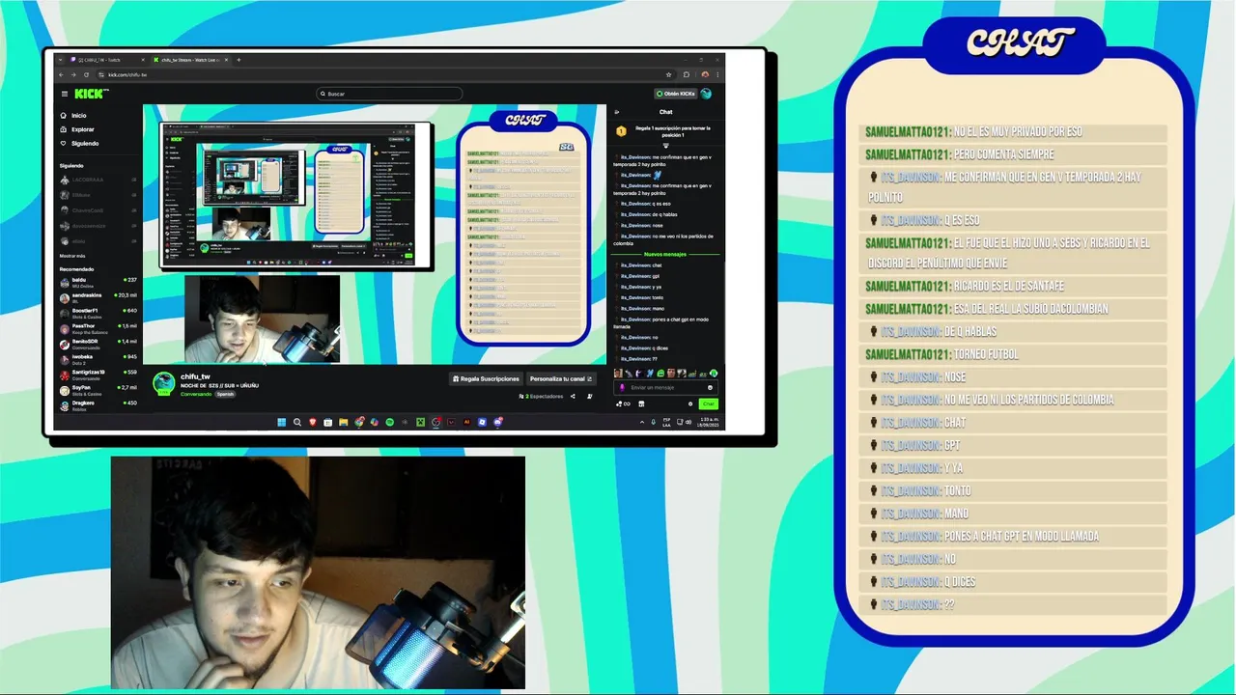
Task: Click the Buscar search field
Action: pos(389,94)
